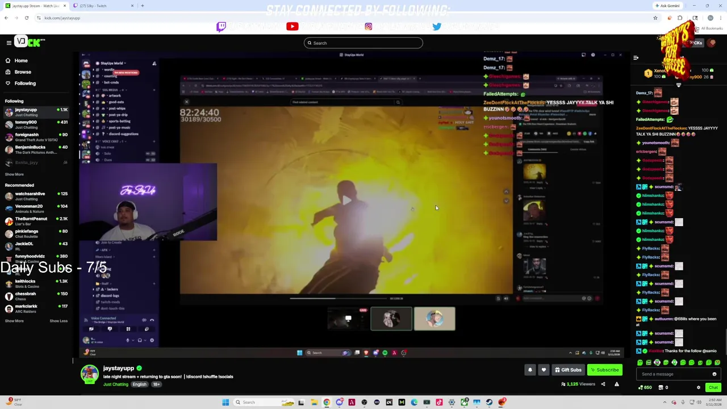Open Browse in Kick sidebar
This screenshot has height=409, width=727.
[18, 72]
